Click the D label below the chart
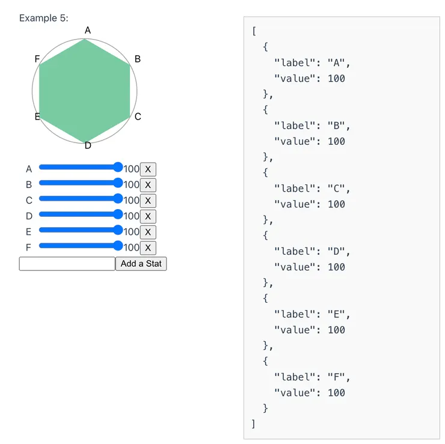Screen dimensions: 445x444 point(88,145)
